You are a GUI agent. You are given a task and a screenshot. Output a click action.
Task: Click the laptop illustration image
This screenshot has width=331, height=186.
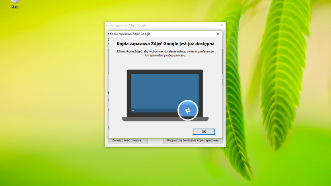coord(165,95)
